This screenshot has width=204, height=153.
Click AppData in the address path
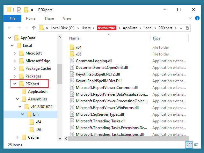pyautogui.click(x=130, y=28)
